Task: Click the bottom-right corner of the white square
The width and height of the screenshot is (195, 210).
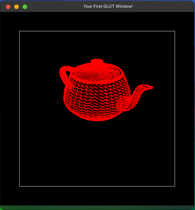Action: tap(175, 186)
